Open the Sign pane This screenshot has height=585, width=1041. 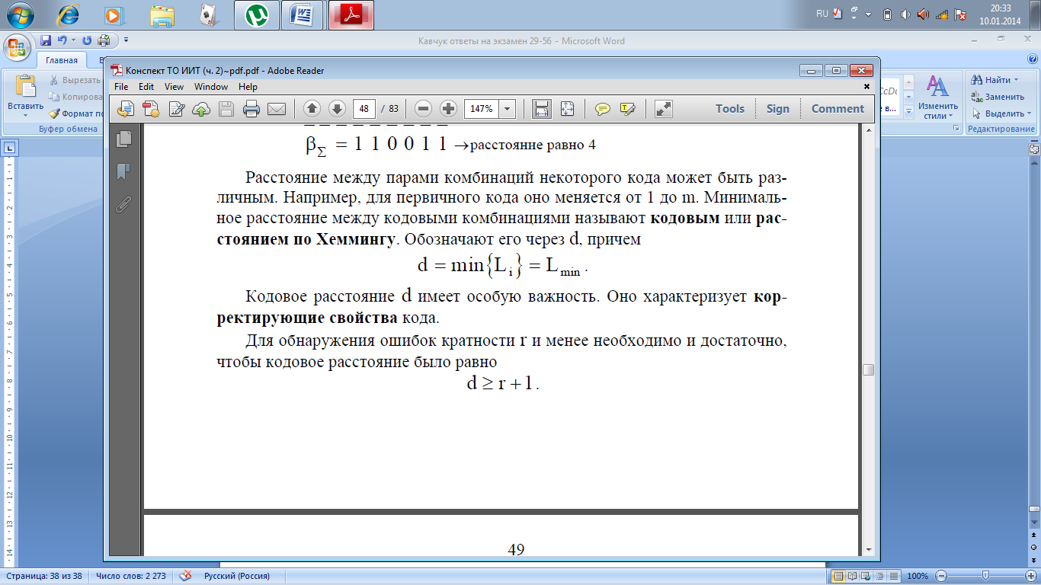[x=778, y=109]
